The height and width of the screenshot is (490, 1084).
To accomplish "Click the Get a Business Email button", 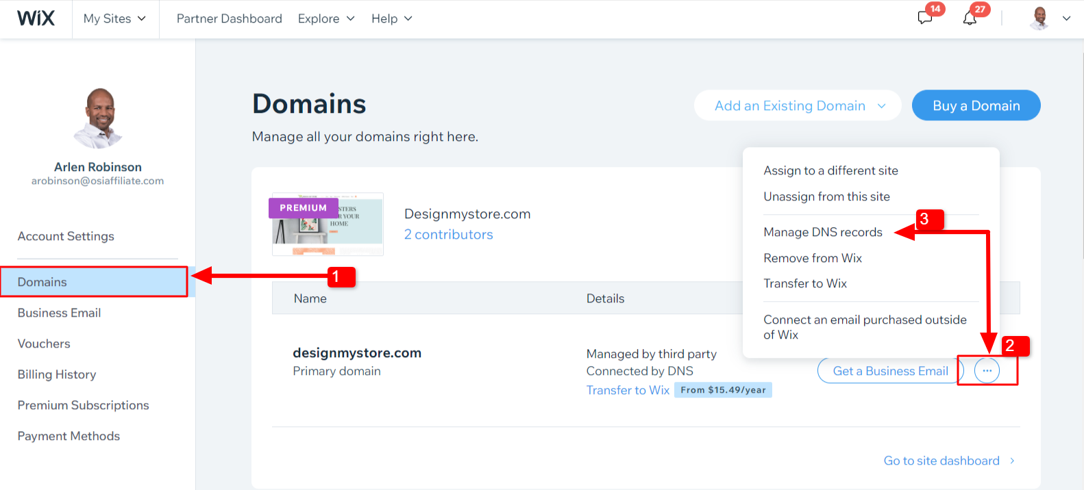I will coord(890,371).
